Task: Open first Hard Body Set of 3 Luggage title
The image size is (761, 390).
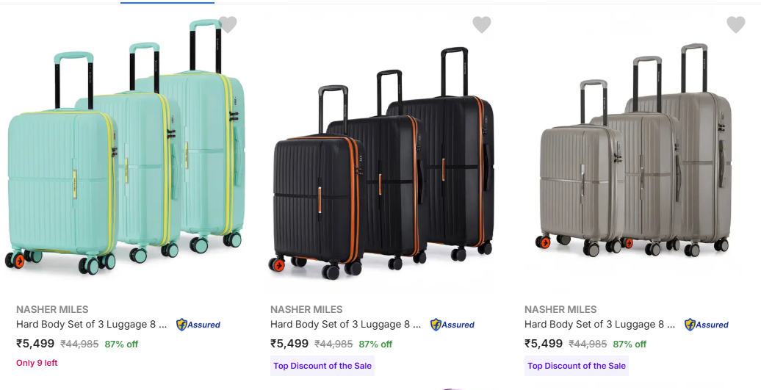Action: [x=91, y=325]
